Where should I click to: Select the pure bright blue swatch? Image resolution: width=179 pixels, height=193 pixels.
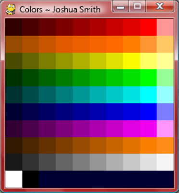coord(148,111)
